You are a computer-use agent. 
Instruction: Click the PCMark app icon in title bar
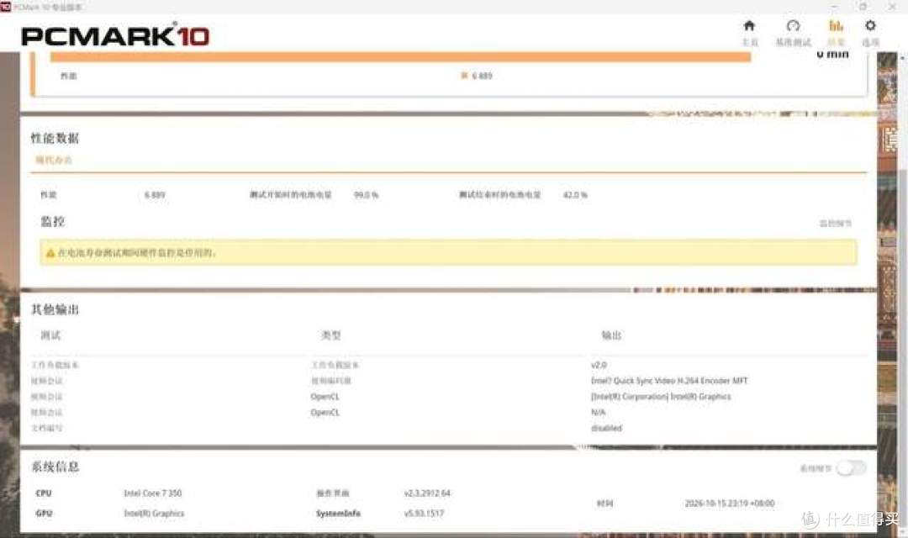pos(5,7)
